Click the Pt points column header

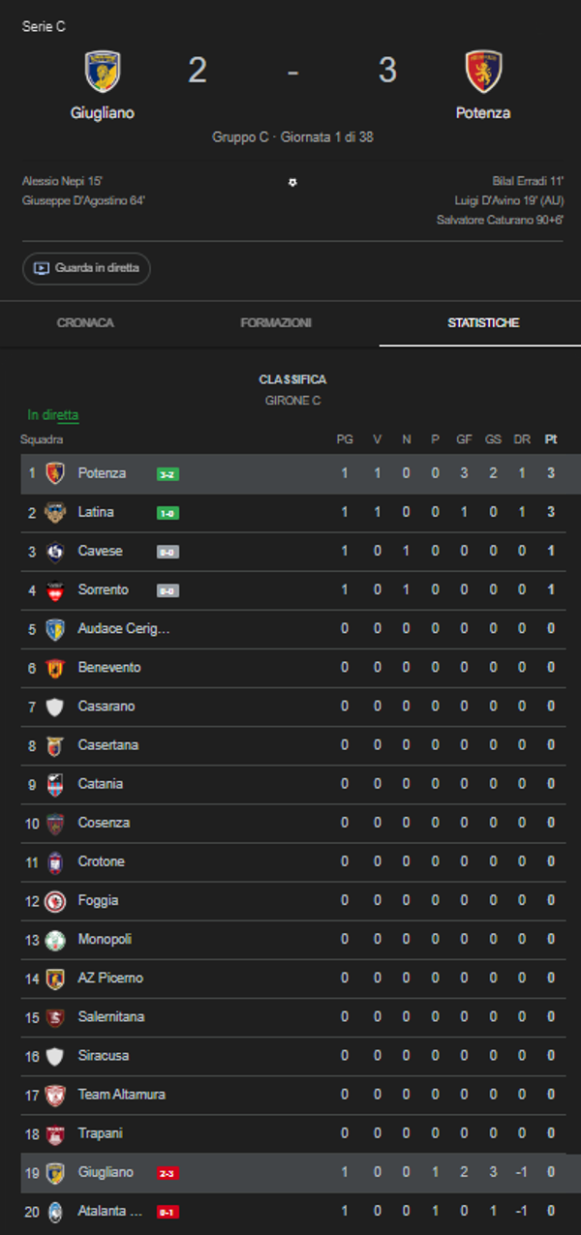[x=551, y=439]
